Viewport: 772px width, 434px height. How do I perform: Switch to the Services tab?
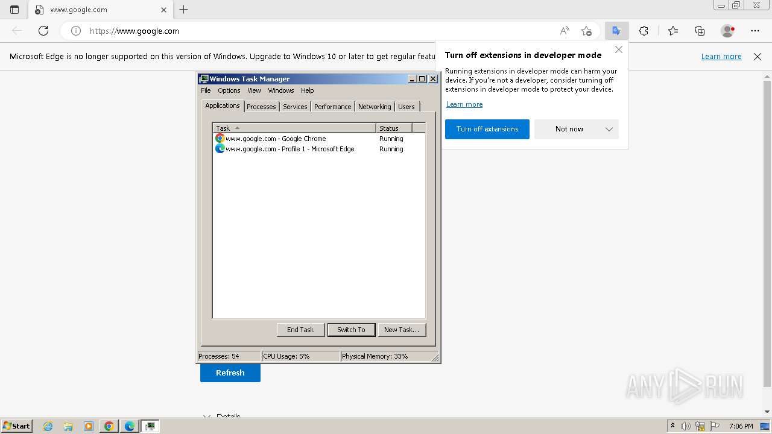295,107
